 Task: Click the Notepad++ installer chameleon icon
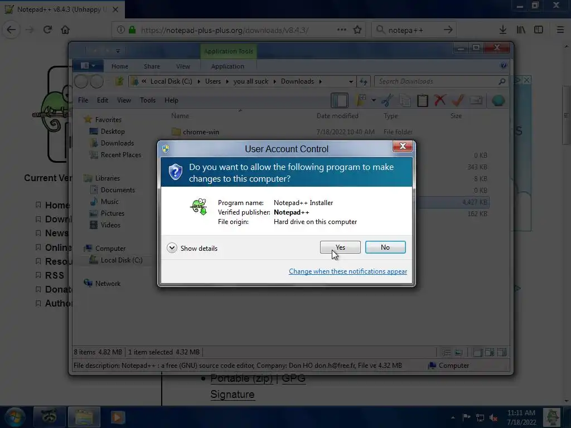[199, 207]
